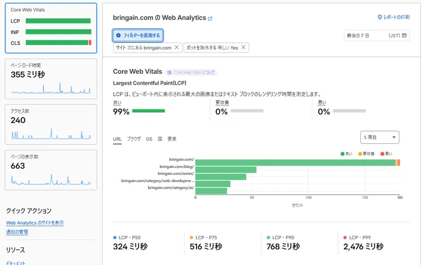Click the print report shield icon

click(x=380, y=17)
